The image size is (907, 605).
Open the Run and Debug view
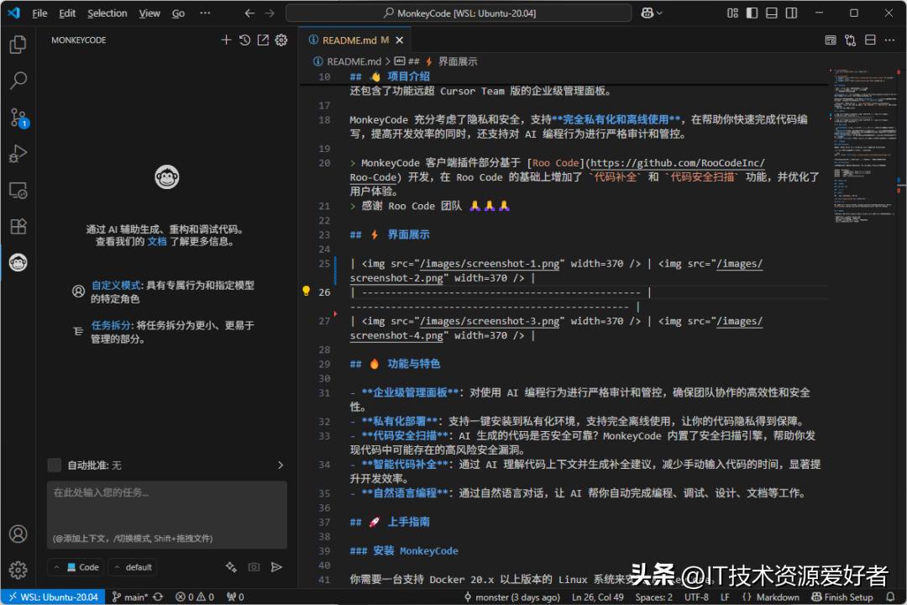click(x=18, y=154)
